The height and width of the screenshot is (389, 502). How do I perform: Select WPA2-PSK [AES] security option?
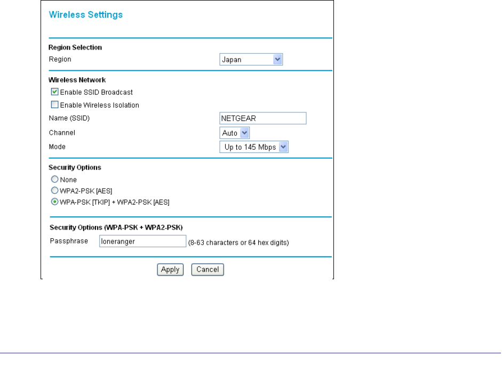point(55,191)
